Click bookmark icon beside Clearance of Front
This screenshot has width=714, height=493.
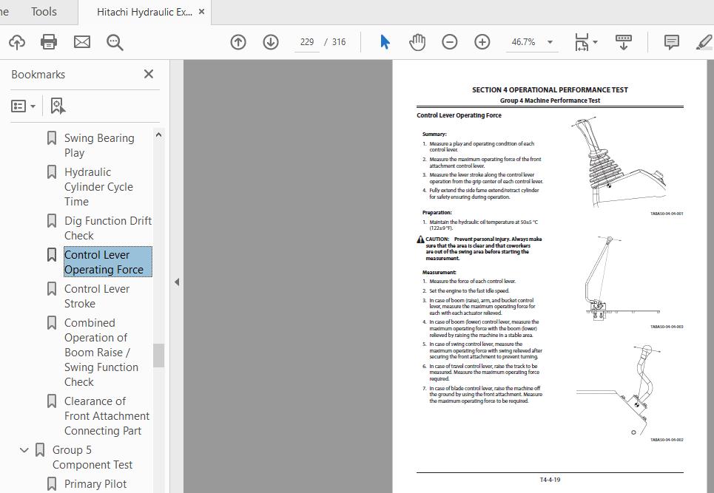click(52, 401)
